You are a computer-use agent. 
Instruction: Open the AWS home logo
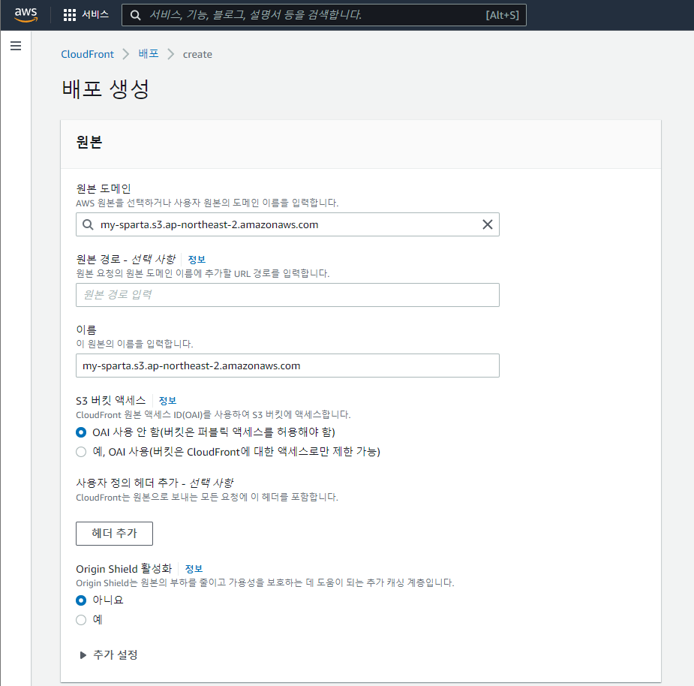[x=26, y=14]
